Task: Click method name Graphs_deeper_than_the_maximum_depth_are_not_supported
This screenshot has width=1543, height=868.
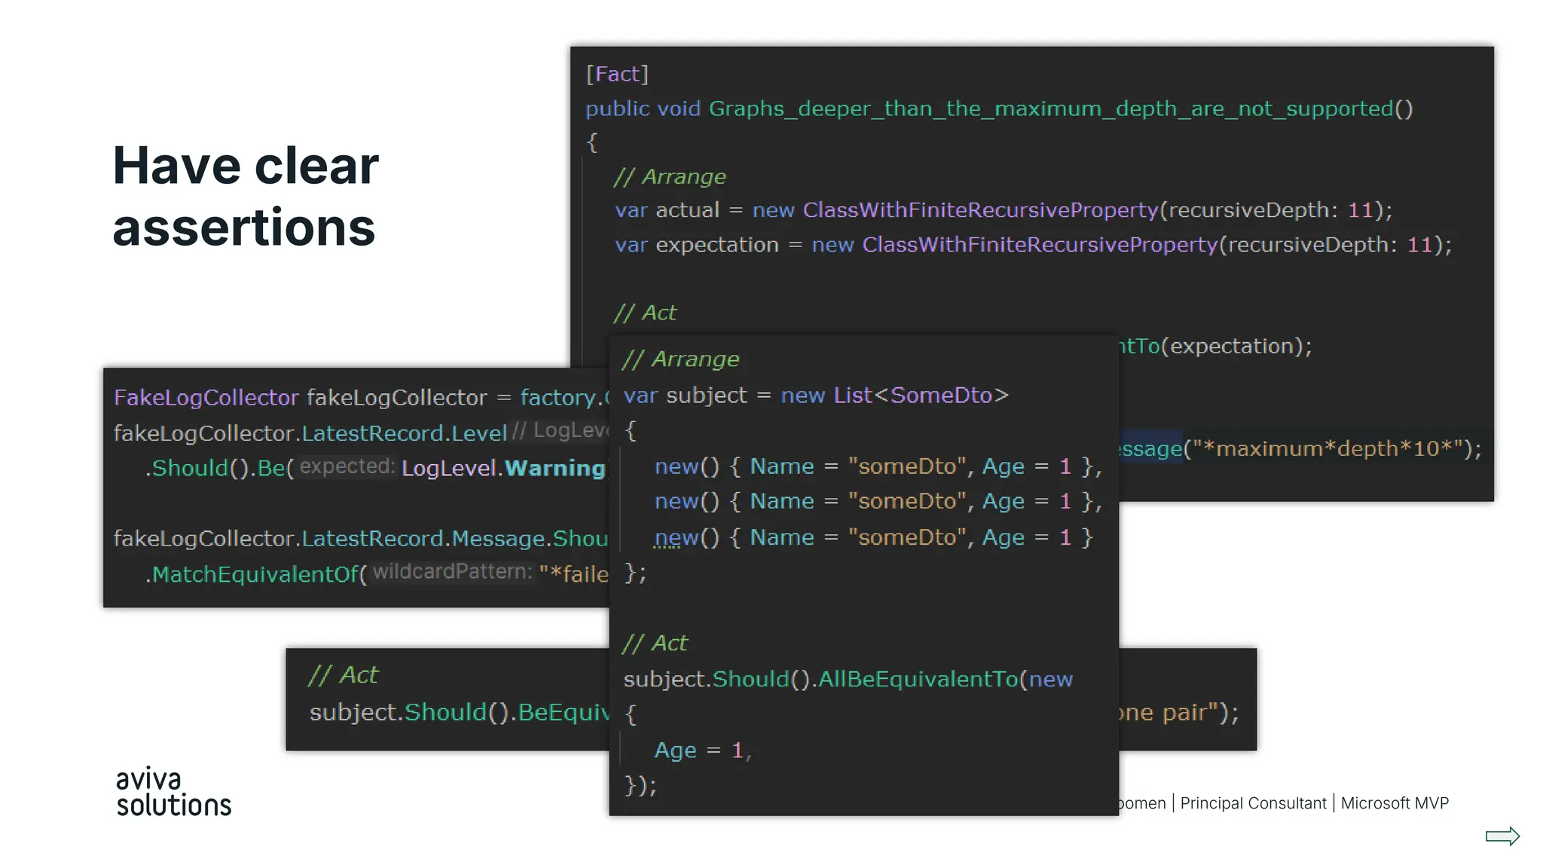Action: (x=1051, y=108)
